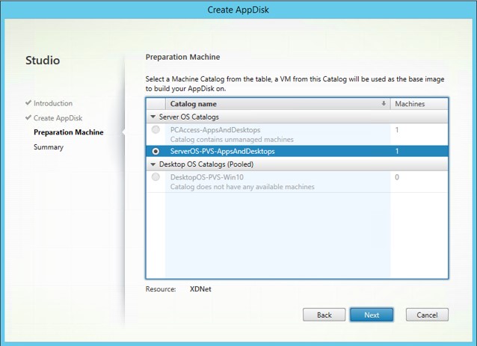Image resolution: width=477 pixels, height=346 pixels.
Task: Go to the Introduction wizard step
Action: (x=53, y=103)
